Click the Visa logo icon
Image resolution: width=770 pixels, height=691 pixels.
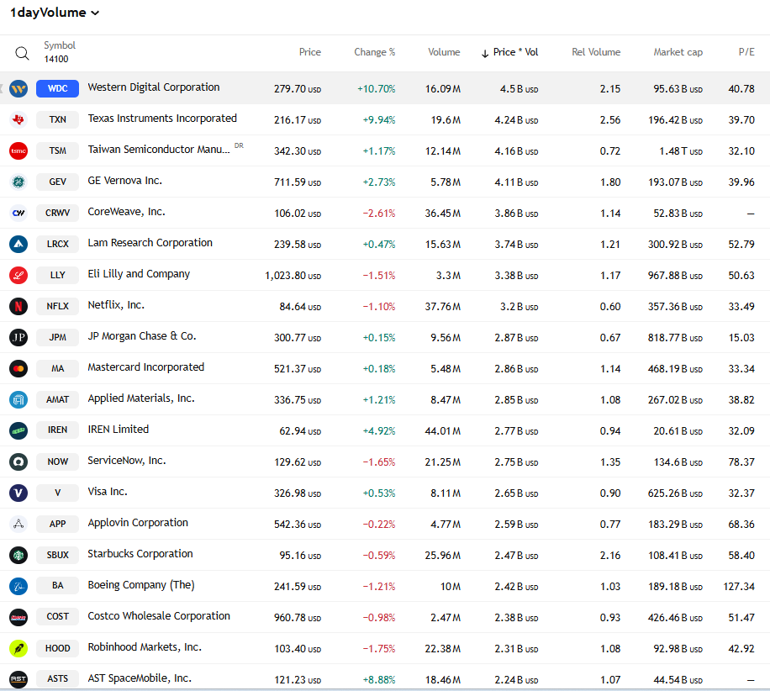(18, 493)
